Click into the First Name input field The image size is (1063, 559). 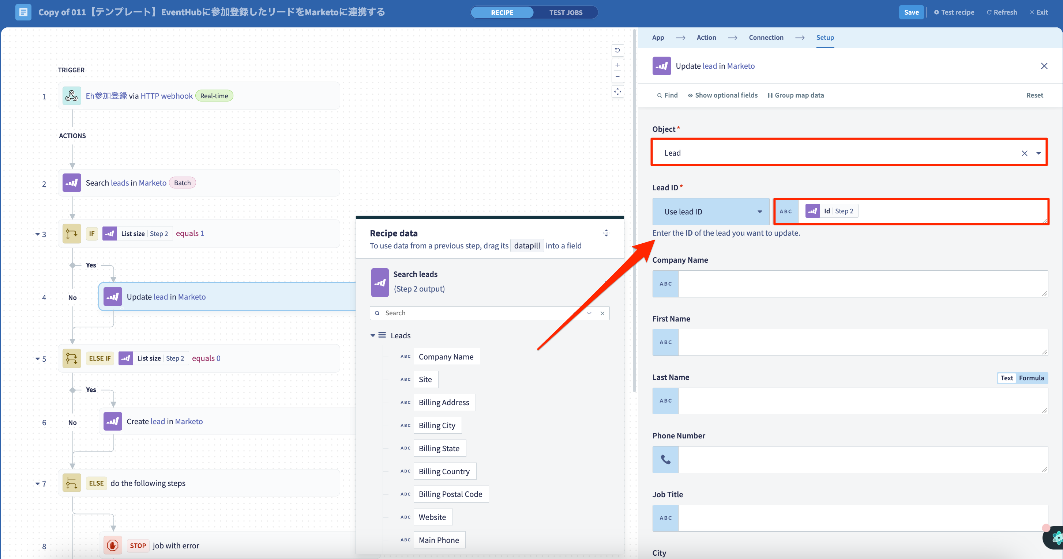coord(863,342)
